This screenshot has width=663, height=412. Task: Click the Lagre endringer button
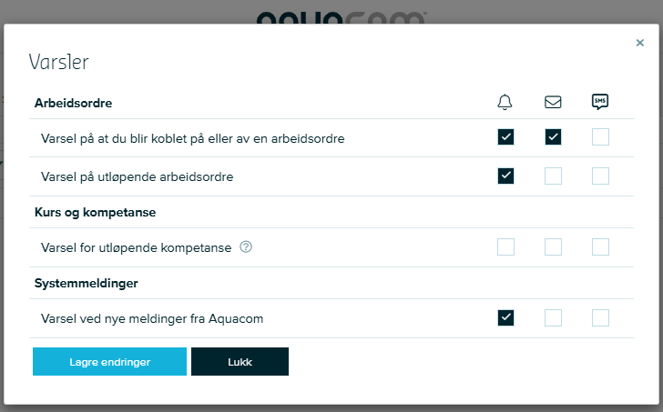click(x=109, y=361)
